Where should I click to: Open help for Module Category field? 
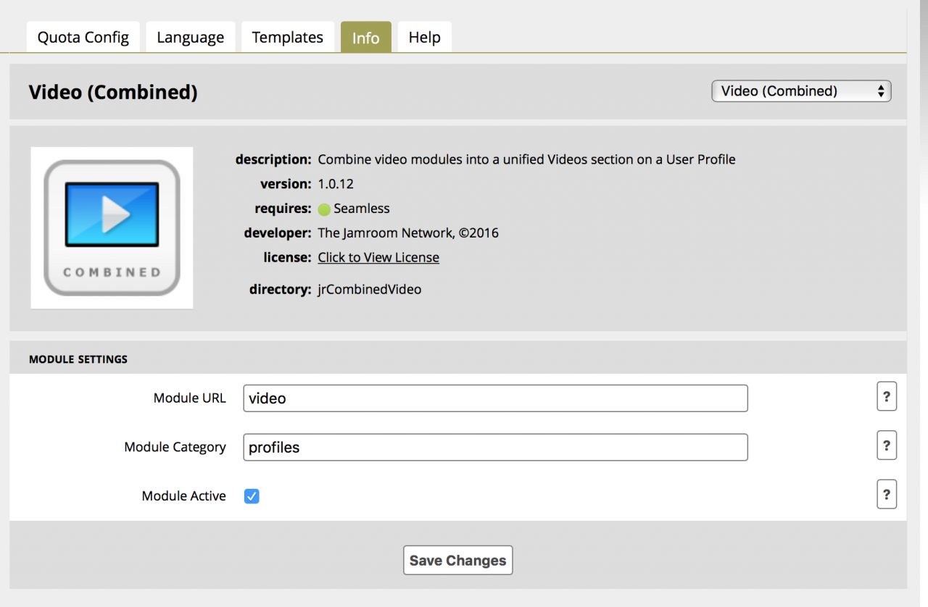(x=886, y=445)
